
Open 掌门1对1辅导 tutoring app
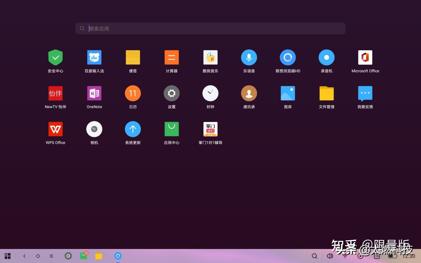coord(210,129)
